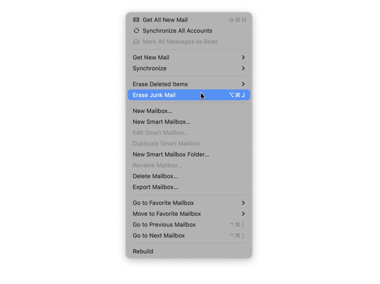Choose New Smart Mailbox Folder…
380x284 pixels.
tap(189, 155)
